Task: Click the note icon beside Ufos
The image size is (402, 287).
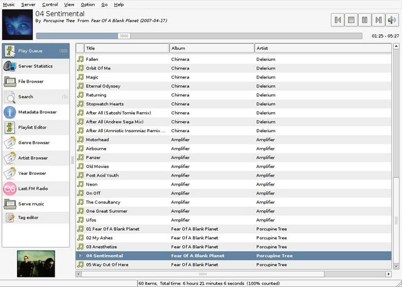Action: (x=80, y=220)
